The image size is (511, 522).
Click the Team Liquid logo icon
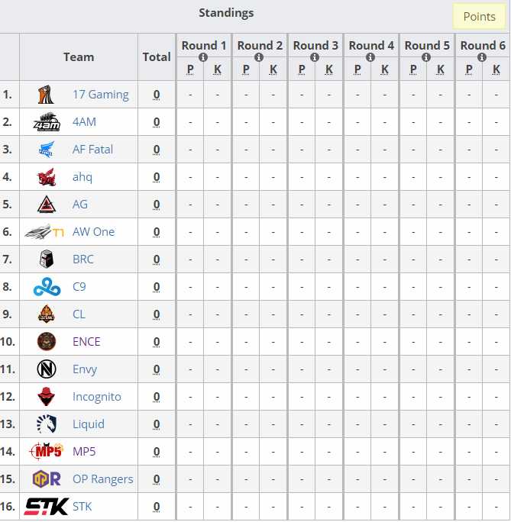[x=47, y=424]
